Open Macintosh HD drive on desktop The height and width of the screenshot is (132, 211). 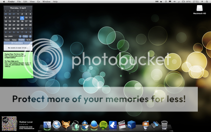[x=199, y=10]
